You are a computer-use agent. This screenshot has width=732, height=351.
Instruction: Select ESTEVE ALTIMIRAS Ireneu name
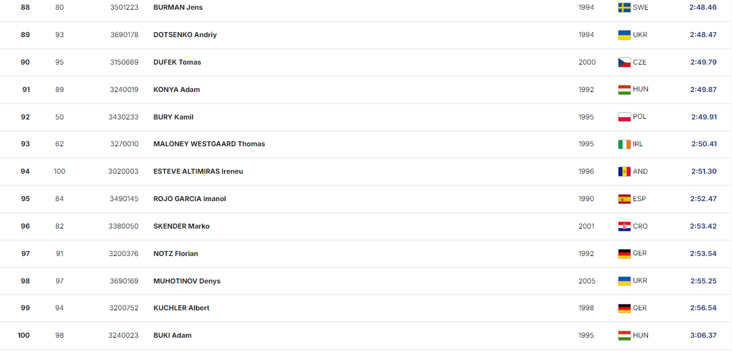[198, 171]
